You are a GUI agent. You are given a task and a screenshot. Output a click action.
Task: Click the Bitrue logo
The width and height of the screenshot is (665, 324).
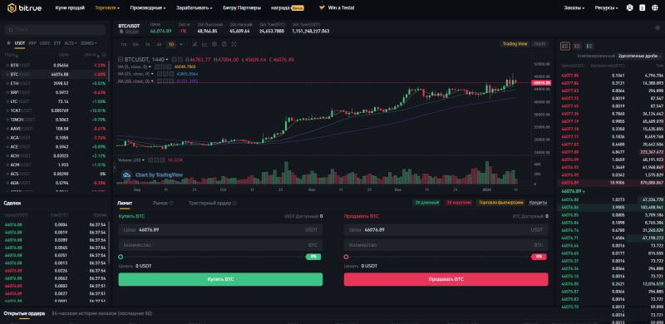click(x=24, y=7)
